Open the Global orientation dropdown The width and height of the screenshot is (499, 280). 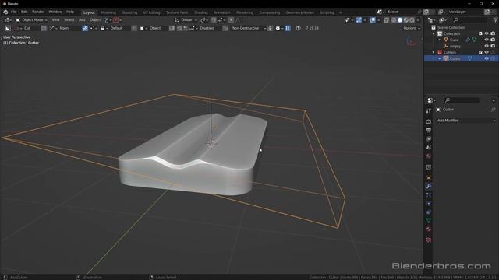tap(186, 20)
